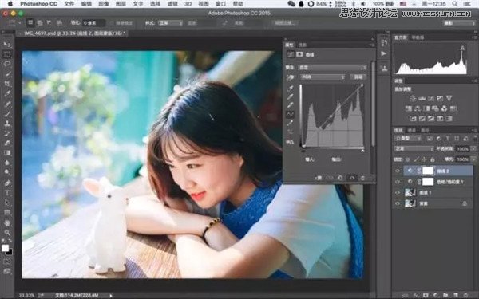
Task: Open the Filter menu
Action: tap(172, 4)
